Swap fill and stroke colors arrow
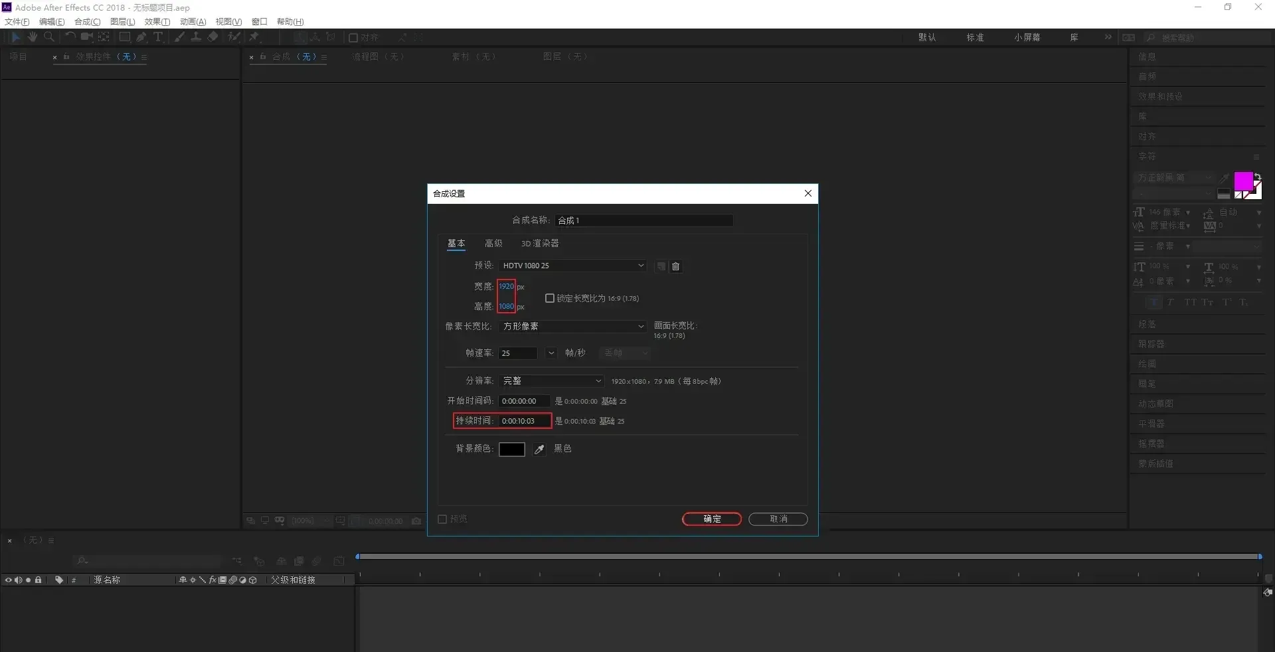The height and width of the screenshot is (652, 1275). [x=1257, y=177]
